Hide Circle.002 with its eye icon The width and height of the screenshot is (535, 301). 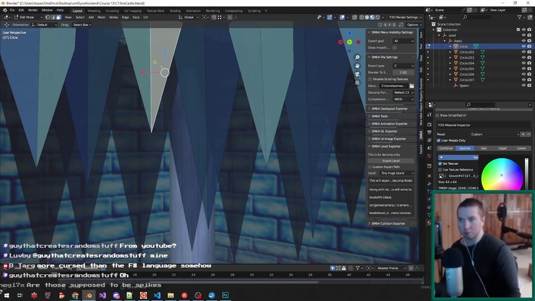(523, 52)
